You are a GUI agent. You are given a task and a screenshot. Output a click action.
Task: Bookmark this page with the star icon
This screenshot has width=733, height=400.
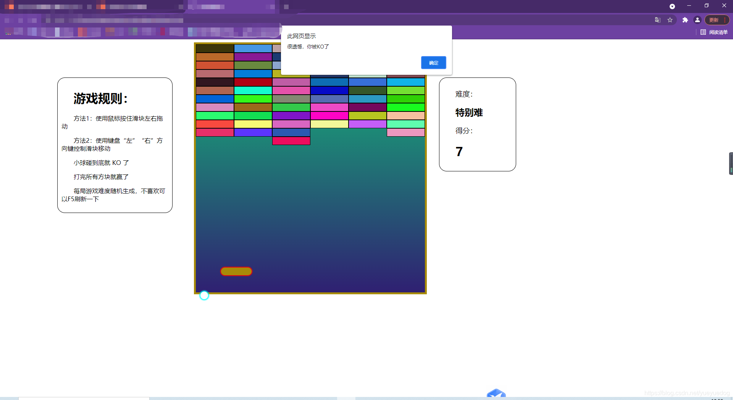click(670, 20)
